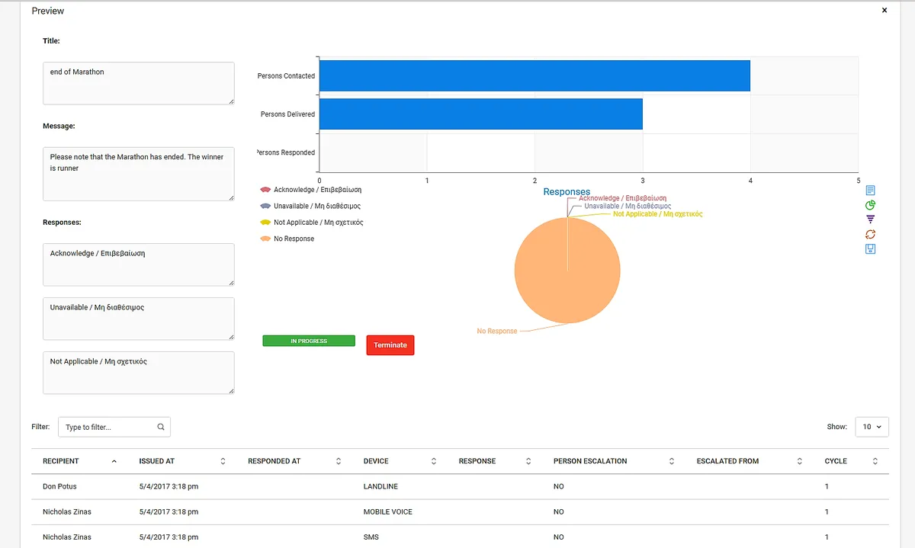Screen dimensions: 915x548
Task: Save chart image via floppy disk icon
Action: [x=871, y=249]
